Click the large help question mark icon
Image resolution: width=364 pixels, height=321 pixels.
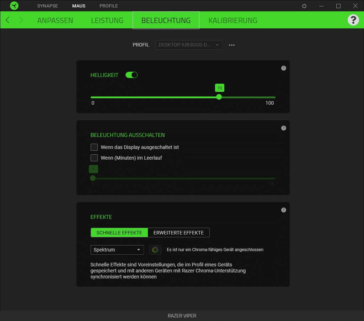coord(353,20)
